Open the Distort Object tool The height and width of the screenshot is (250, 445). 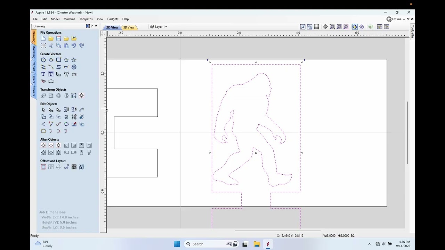[74, 96]
